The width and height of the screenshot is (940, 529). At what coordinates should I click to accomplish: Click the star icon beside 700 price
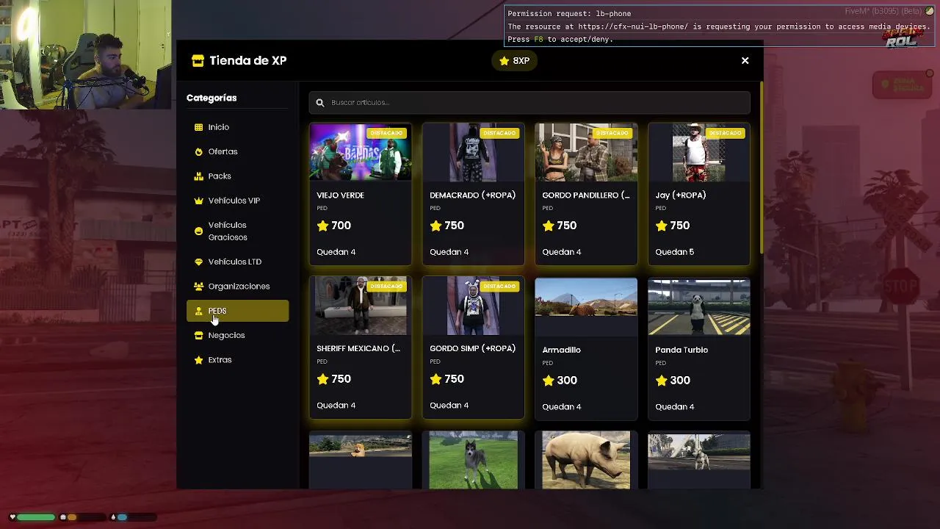(x=322, y=226)
